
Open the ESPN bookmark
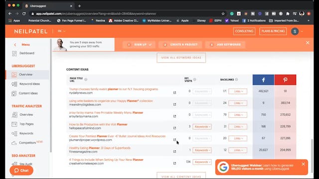[x=215, y=20]
